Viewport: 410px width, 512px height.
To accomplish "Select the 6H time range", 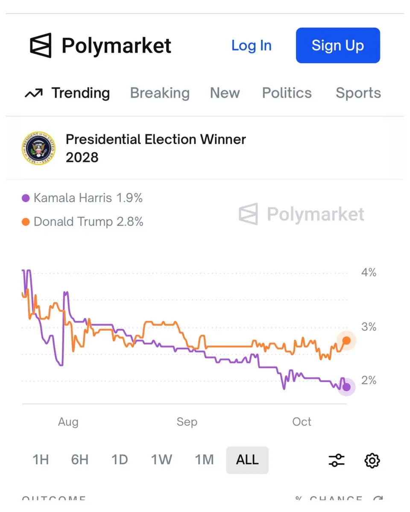I will [x=80, y=460].
